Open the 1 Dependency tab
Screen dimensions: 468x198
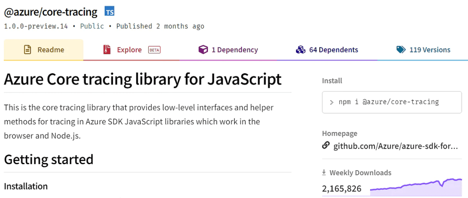tap(234, 50)
